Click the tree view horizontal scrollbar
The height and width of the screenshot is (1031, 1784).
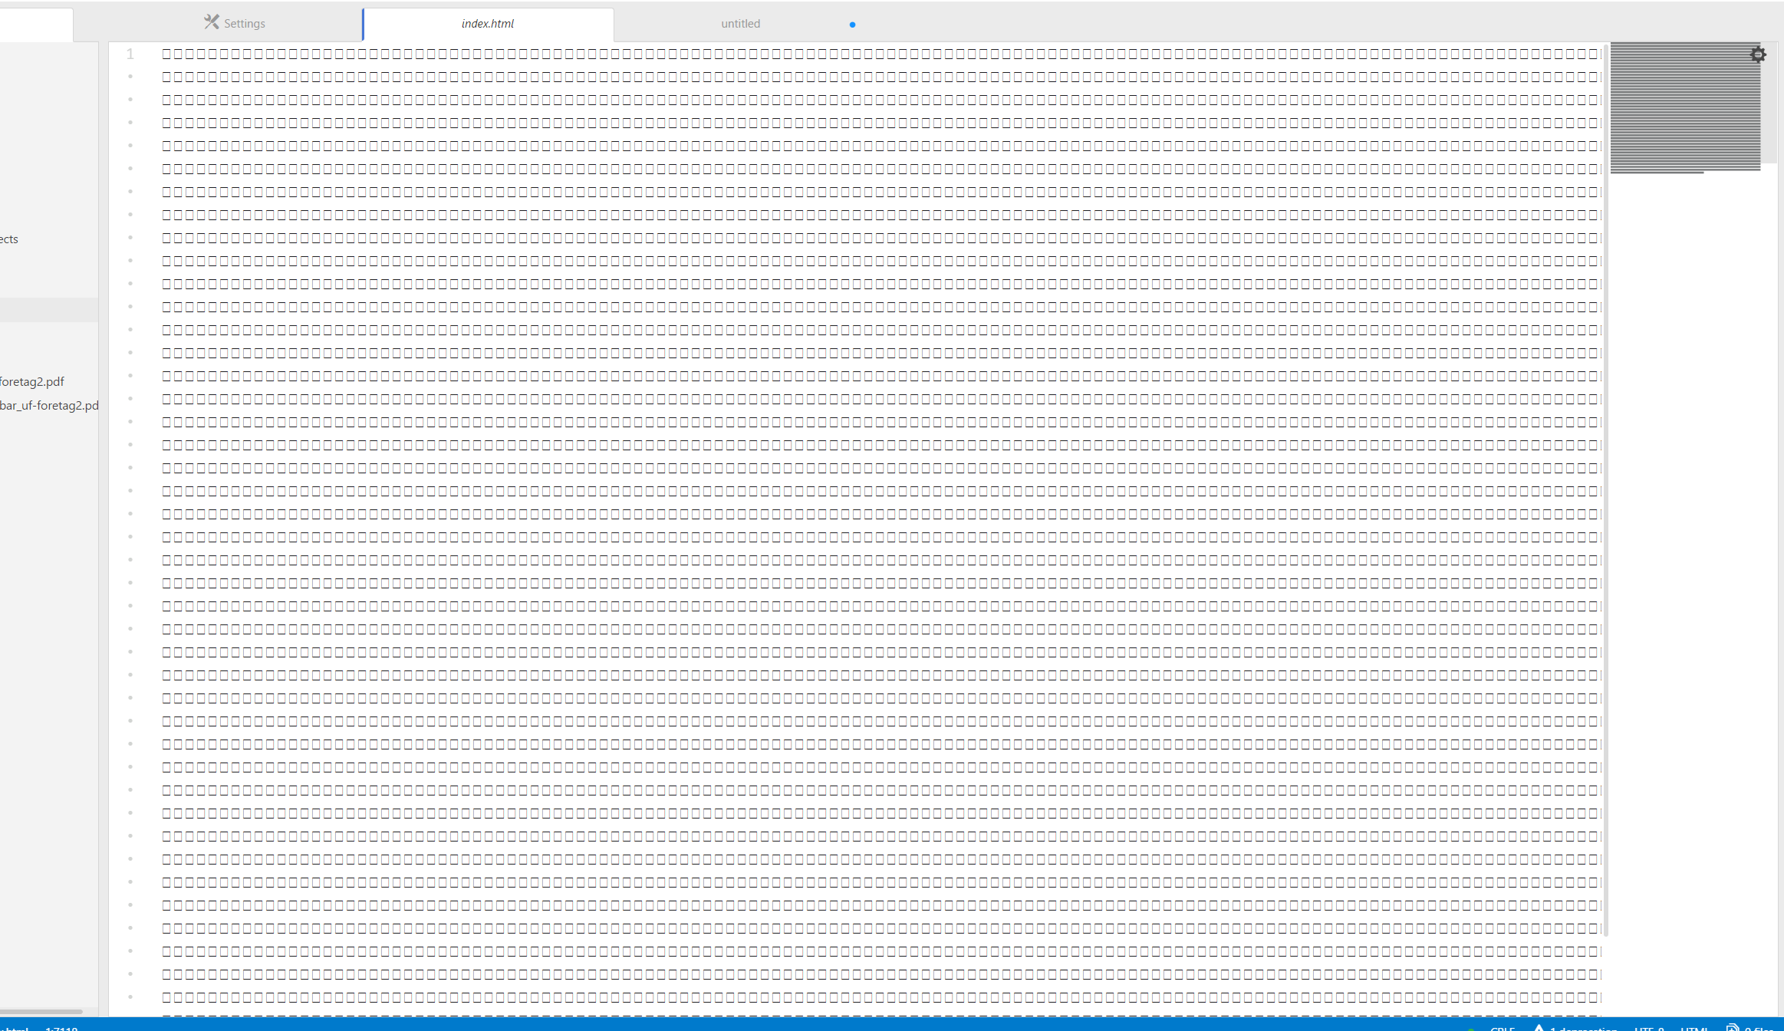click(41, 1011)
